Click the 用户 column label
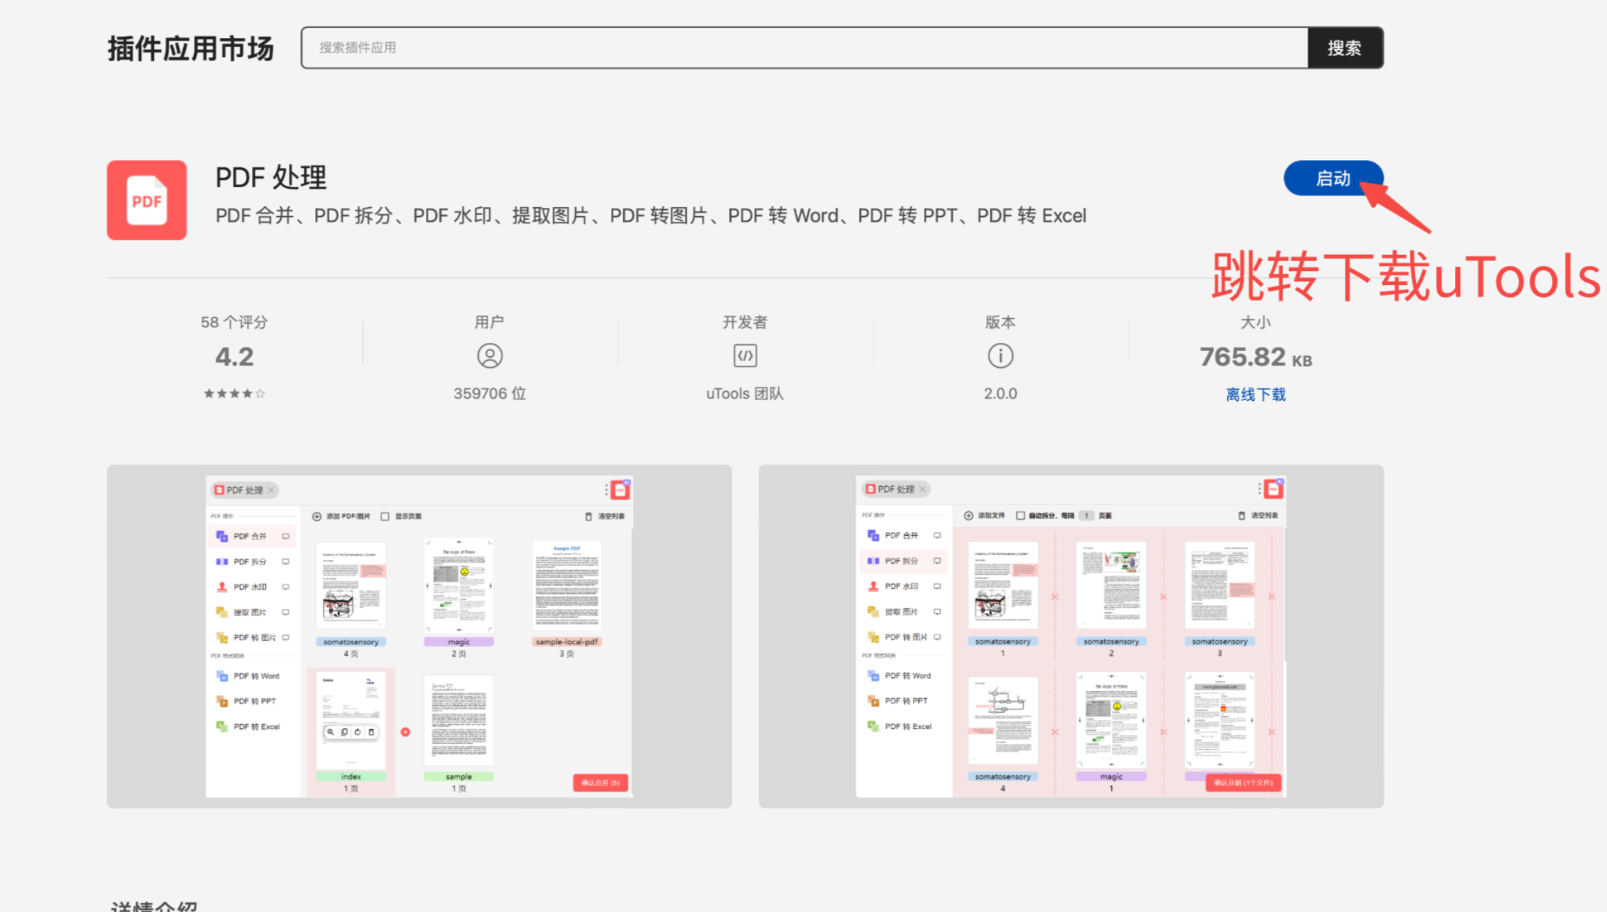This screenshot has width=1607, height=912. click(x=490, y=322)
